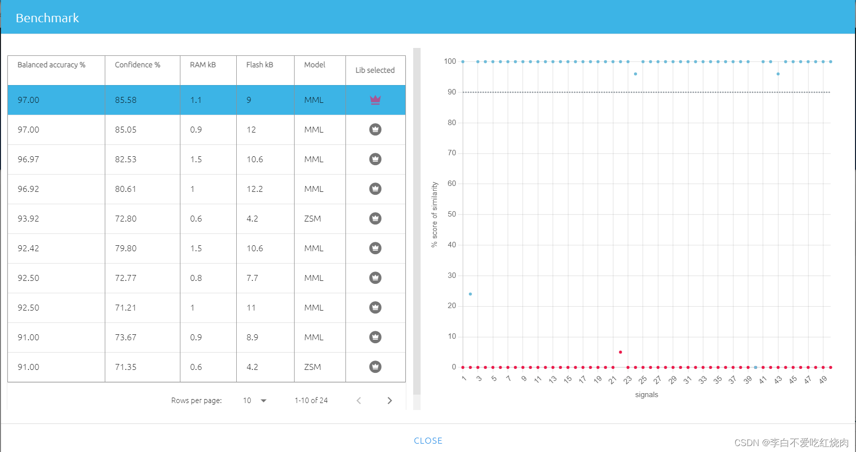Image resolution: width=856 pixels, height=452 pixels.
Task: Click the balanced accuracy value 93.92
Action: (28, 219)
